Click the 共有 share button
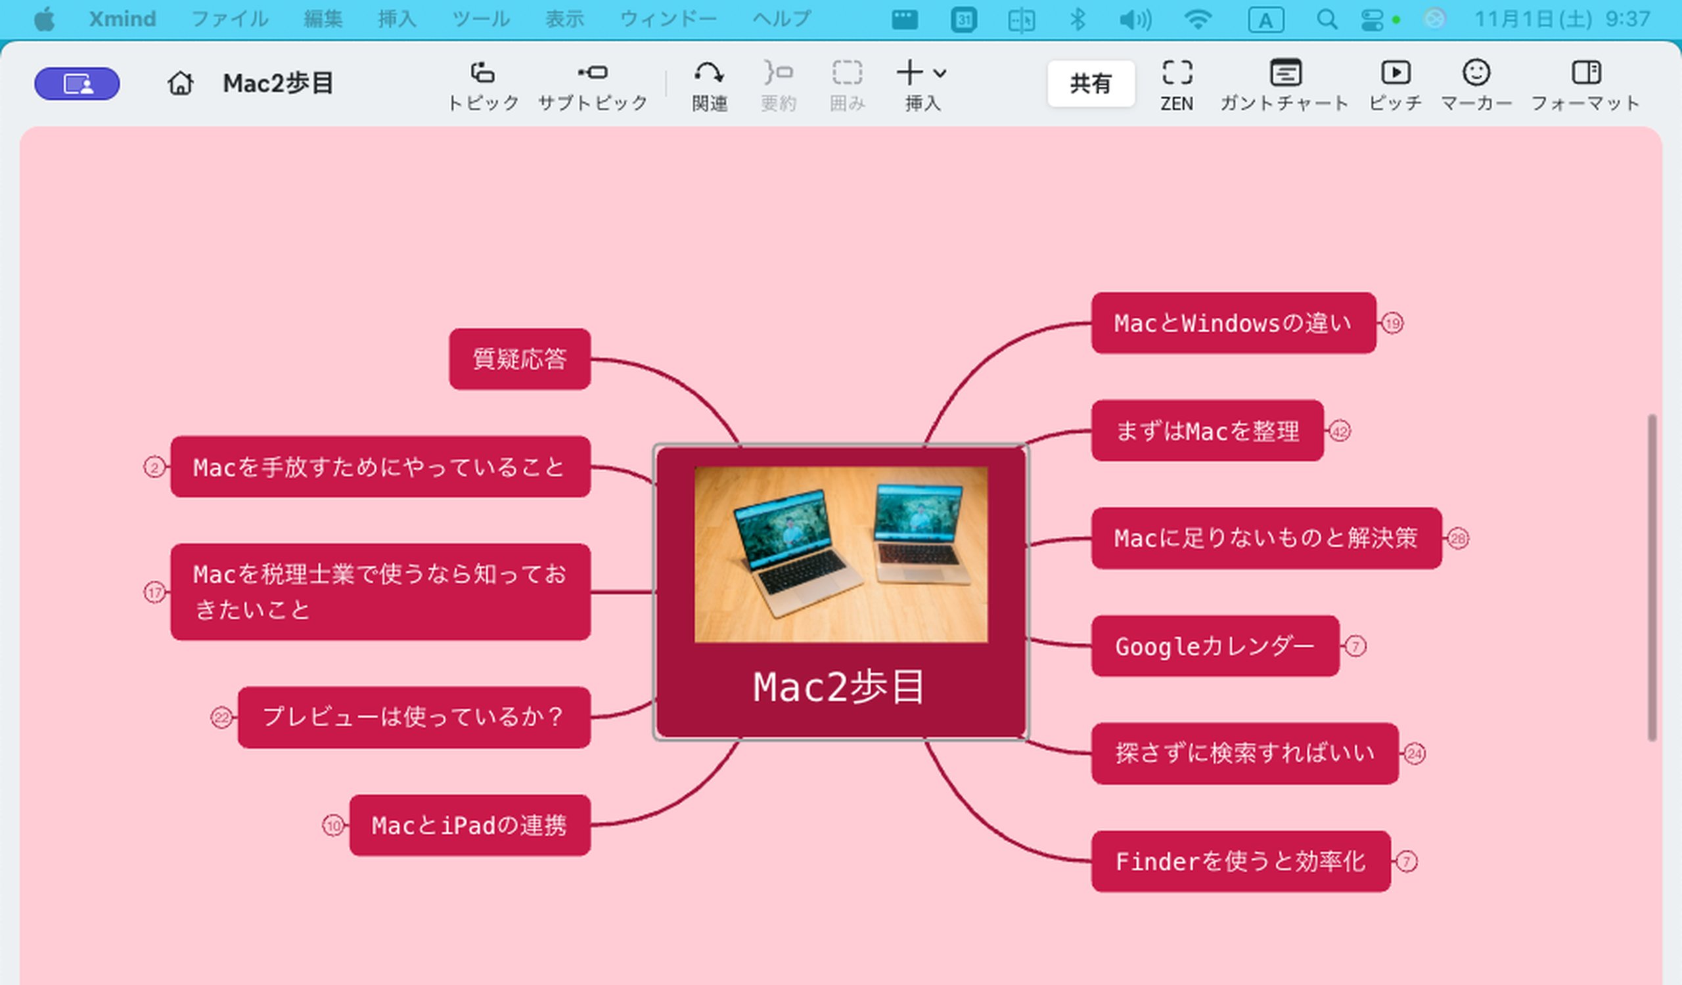1682x985 pixels. 1091,83
